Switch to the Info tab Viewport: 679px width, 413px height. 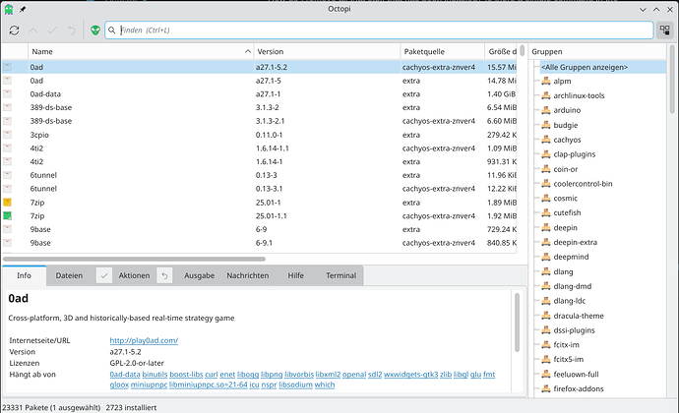pos(24,275)
